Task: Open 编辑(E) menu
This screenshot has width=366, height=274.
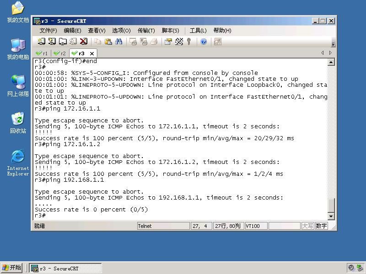Action: pos(72,31)
